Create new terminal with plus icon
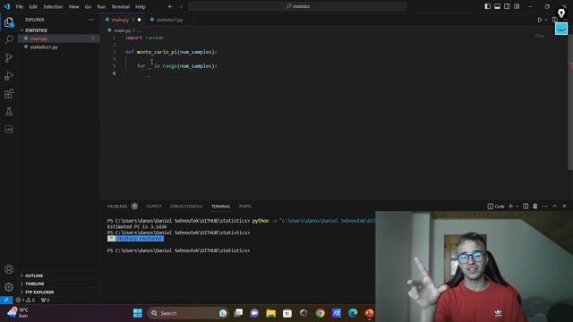Viewport: 573px width, 322px height. pyautogui.click(x=510, y=207)
